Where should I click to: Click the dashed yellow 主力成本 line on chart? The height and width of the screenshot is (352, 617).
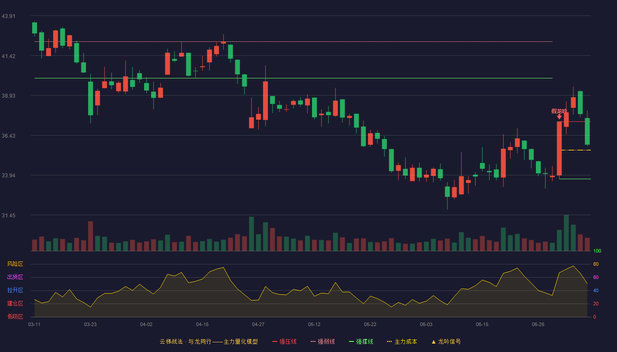coord(576,150)
